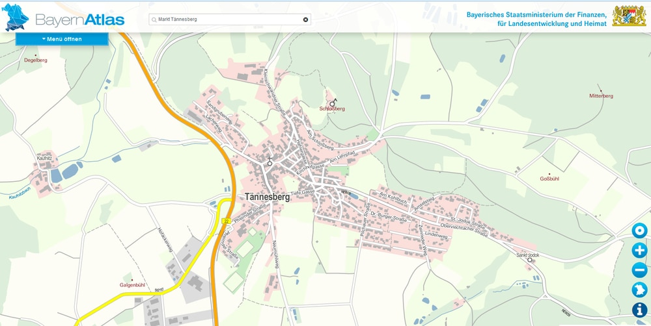Click the Goßbühl hill label

[x=549, y=179]
